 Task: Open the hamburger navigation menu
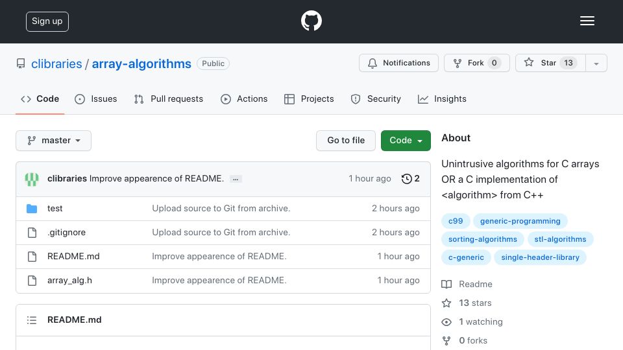pos(587,21)
